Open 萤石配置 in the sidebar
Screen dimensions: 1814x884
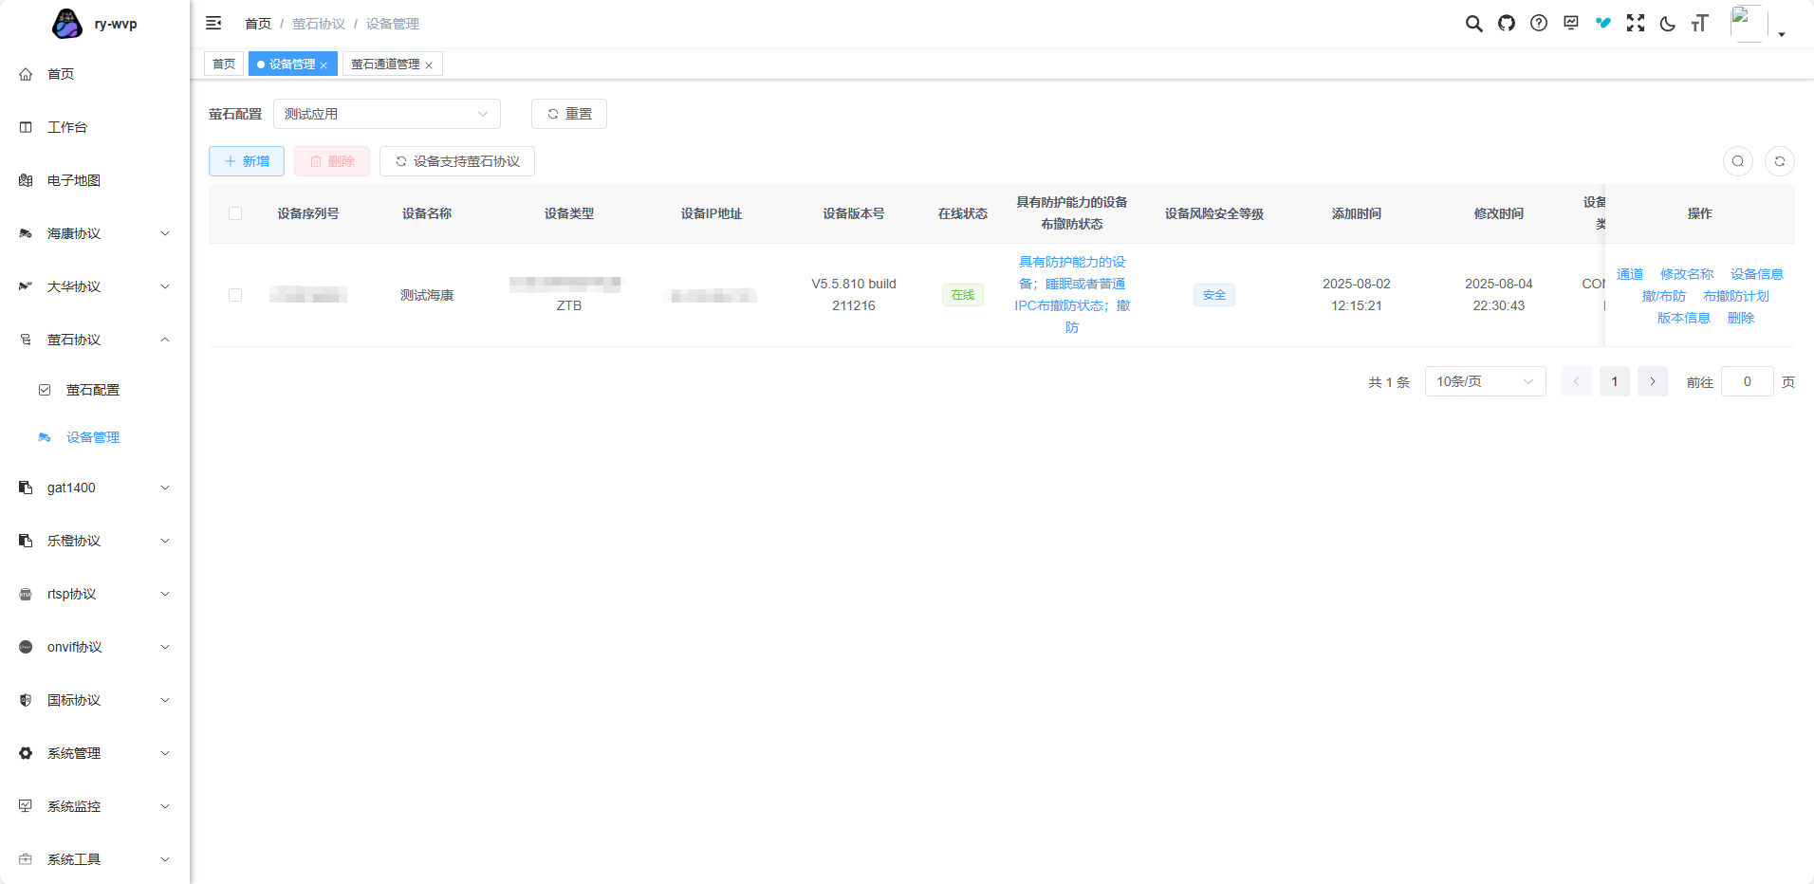(93, 390)
